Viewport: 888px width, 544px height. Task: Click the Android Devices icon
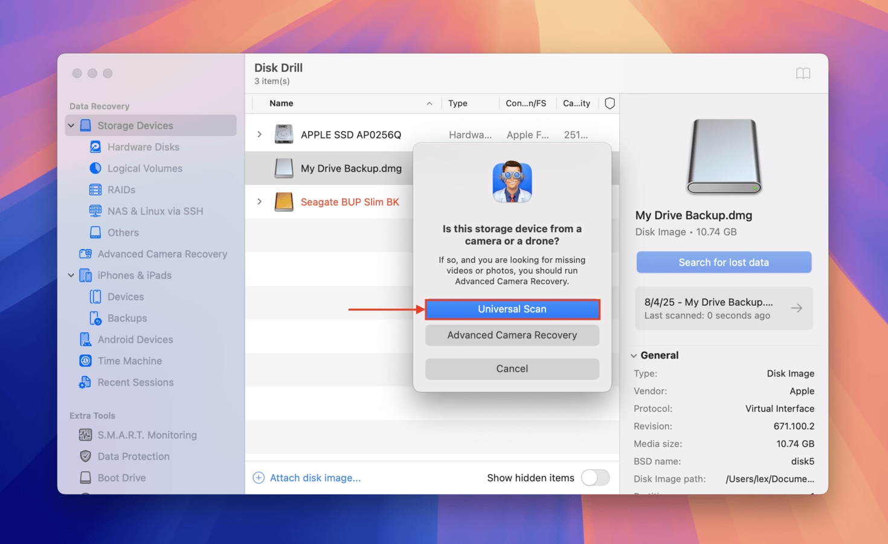pyautogui.click(x=86, y=339)
